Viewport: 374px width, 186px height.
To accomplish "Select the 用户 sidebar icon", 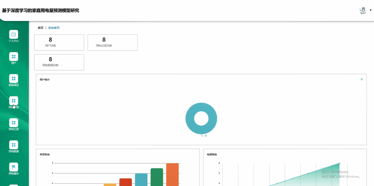I will click(14, 57).
